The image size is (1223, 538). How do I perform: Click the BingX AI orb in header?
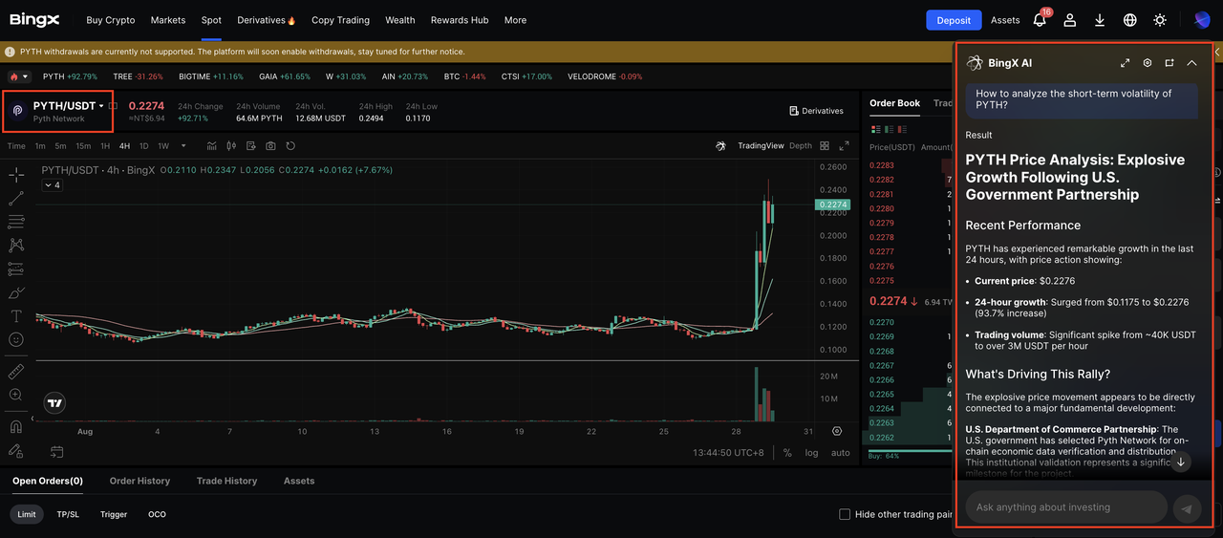click(x=1202, y=20)
